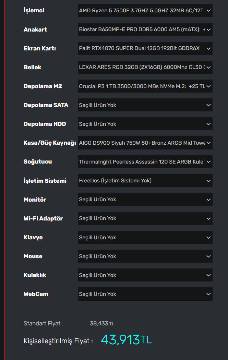The width and height of the screenshot is (228, 360).
Task: Click the 38,433 TL standard price
Action: [x=102, y=323]
